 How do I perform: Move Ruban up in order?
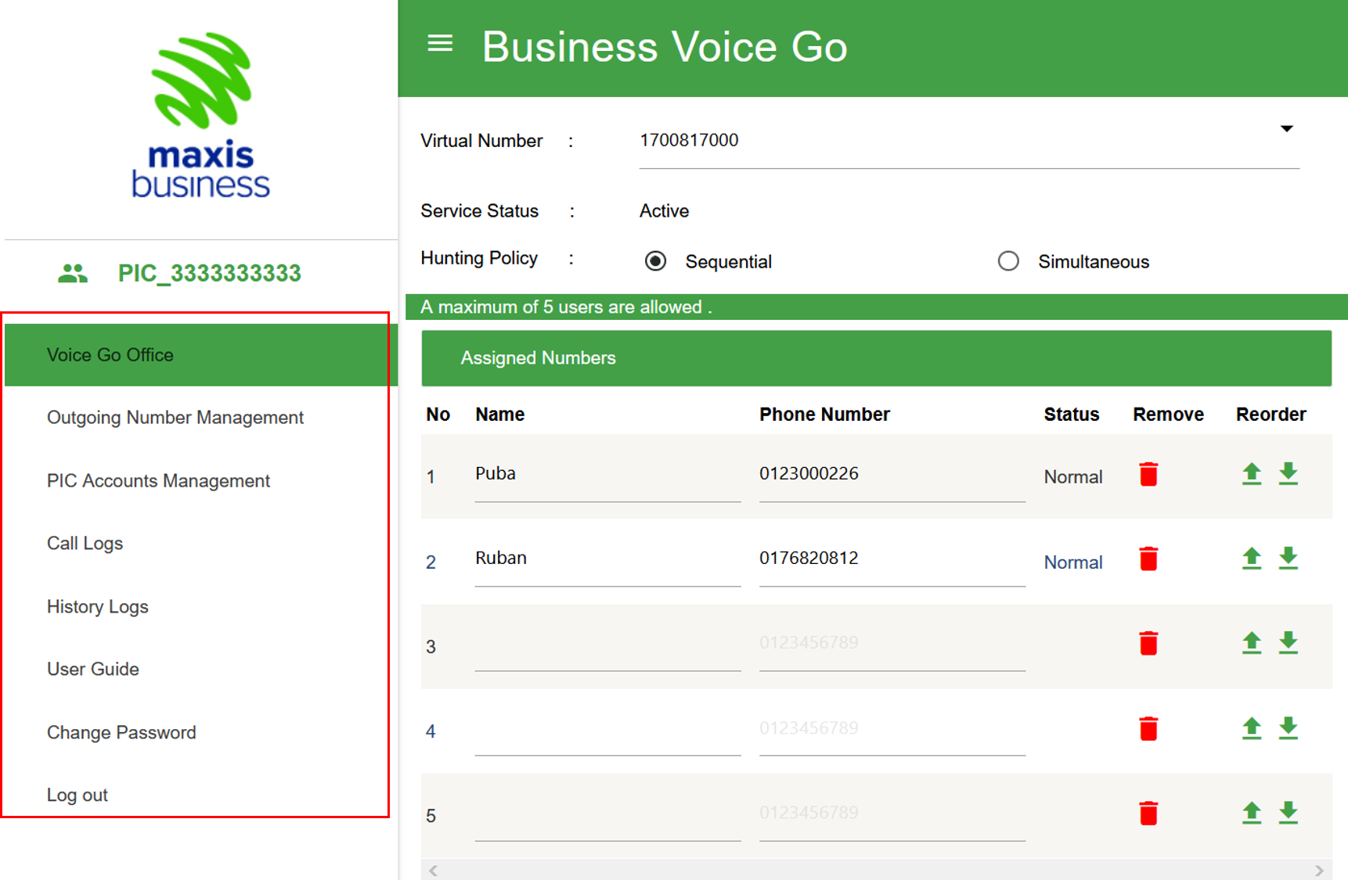pos(1252,559)
